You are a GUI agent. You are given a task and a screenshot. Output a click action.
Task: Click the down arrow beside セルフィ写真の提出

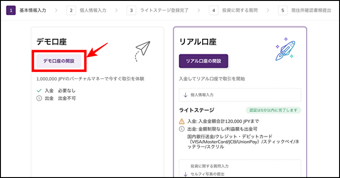coord(185,174)
